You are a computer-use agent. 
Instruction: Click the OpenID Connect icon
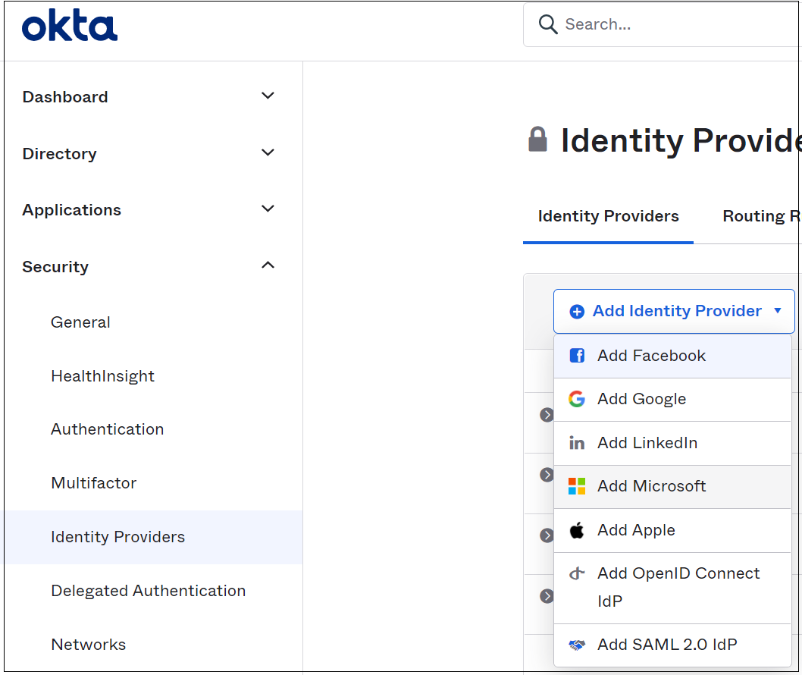[x=576, y=574]
